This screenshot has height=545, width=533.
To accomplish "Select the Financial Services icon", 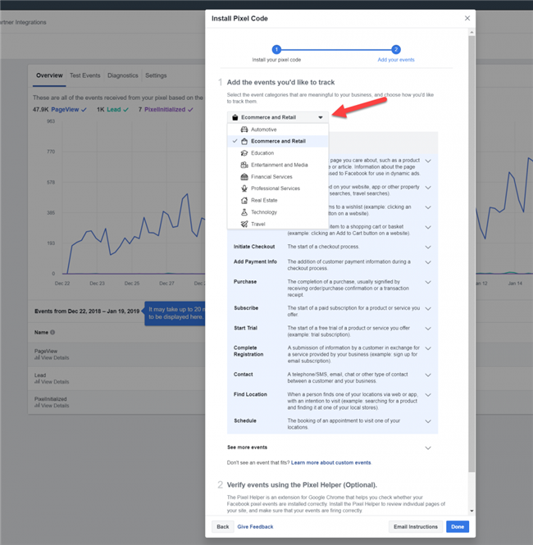I will (x=244, y=177).
